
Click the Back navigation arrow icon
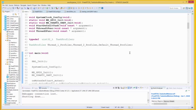tap(90, 8)
